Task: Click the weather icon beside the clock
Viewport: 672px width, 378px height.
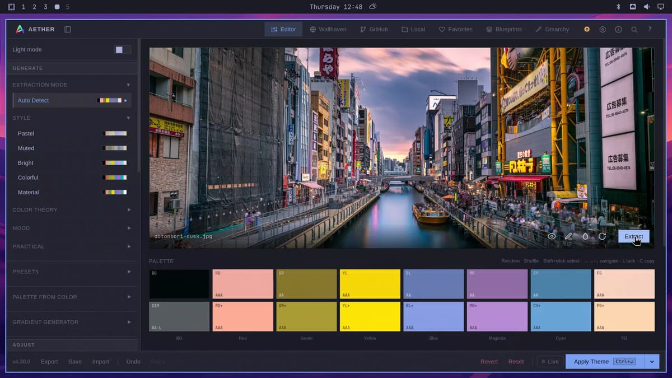Action: pyautogui.click(x=373, y=7)
